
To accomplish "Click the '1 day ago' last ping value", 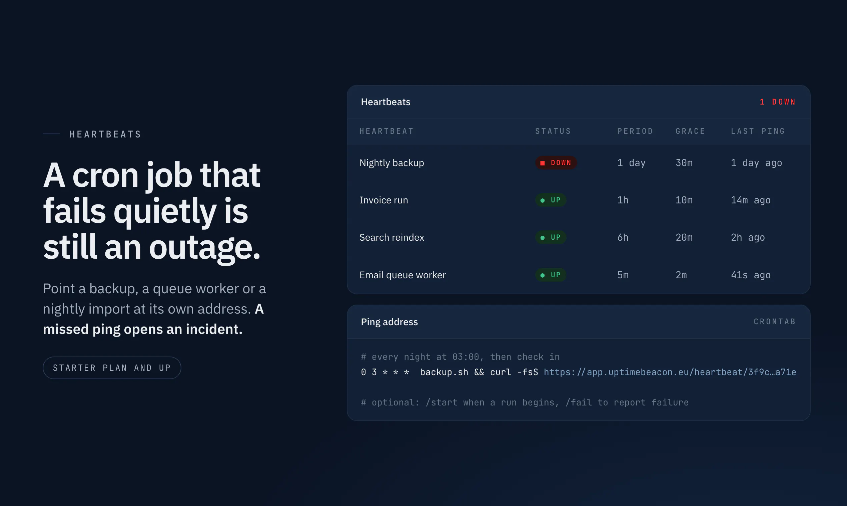I will [756, 163].
